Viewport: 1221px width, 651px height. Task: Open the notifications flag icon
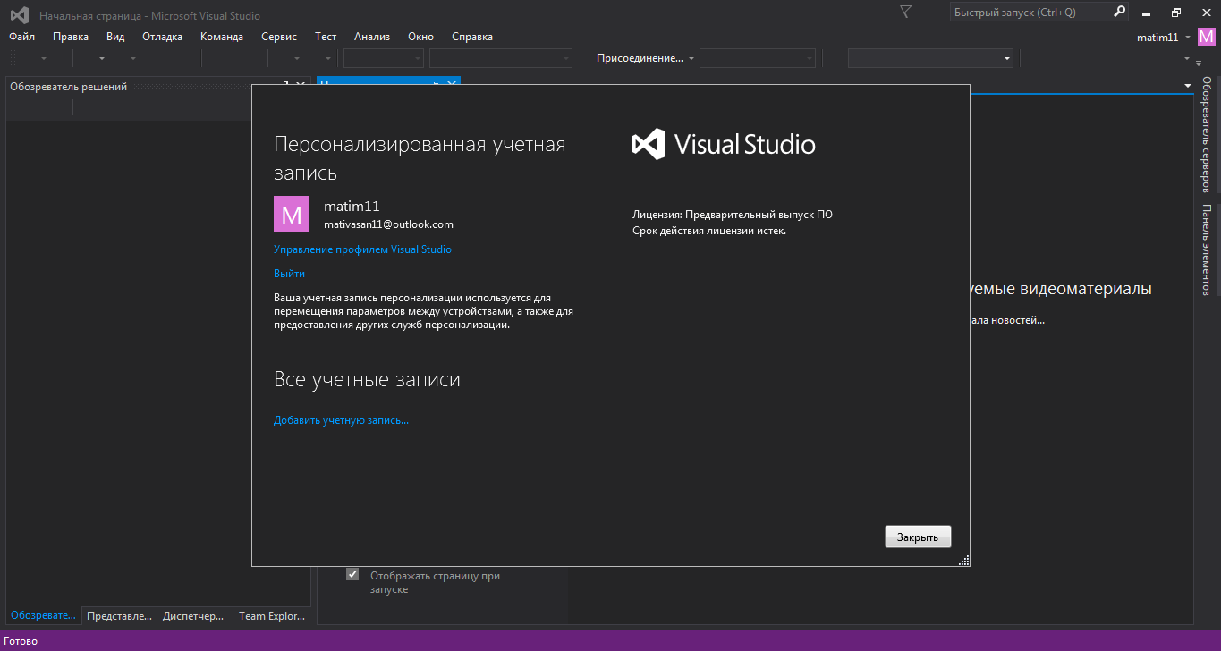905,12
